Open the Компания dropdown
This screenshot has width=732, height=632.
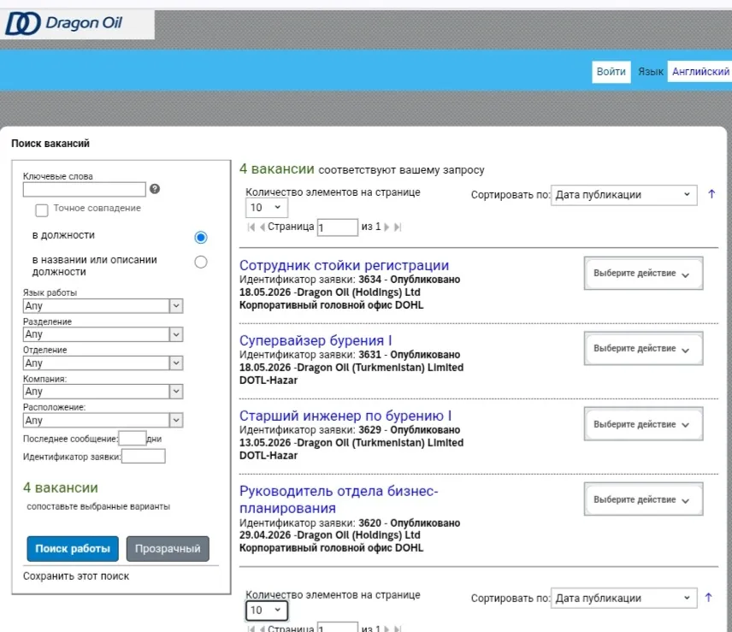click(103, 391)
